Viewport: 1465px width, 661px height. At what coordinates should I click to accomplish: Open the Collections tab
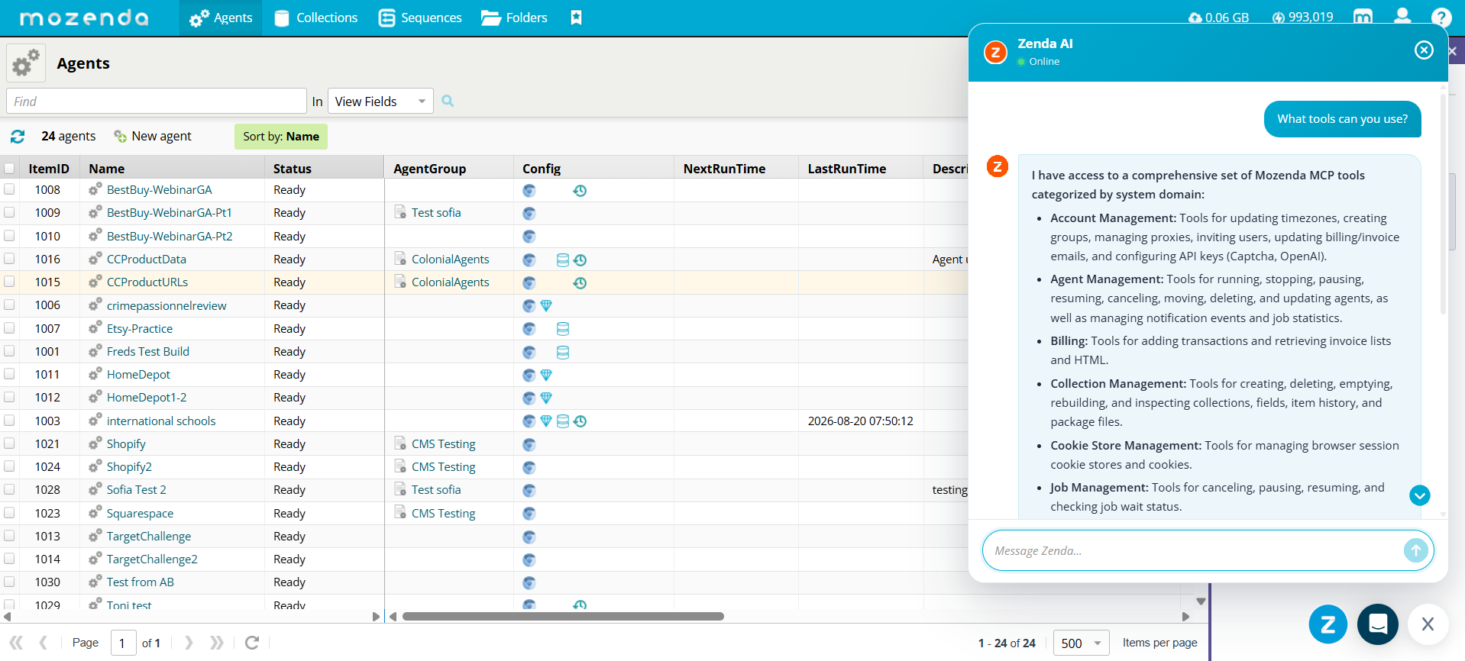tap(315, 18)
